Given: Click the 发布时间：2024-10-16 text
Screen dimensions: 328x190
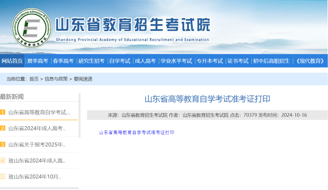Looking at the screenshot, I should pos(283,115).
